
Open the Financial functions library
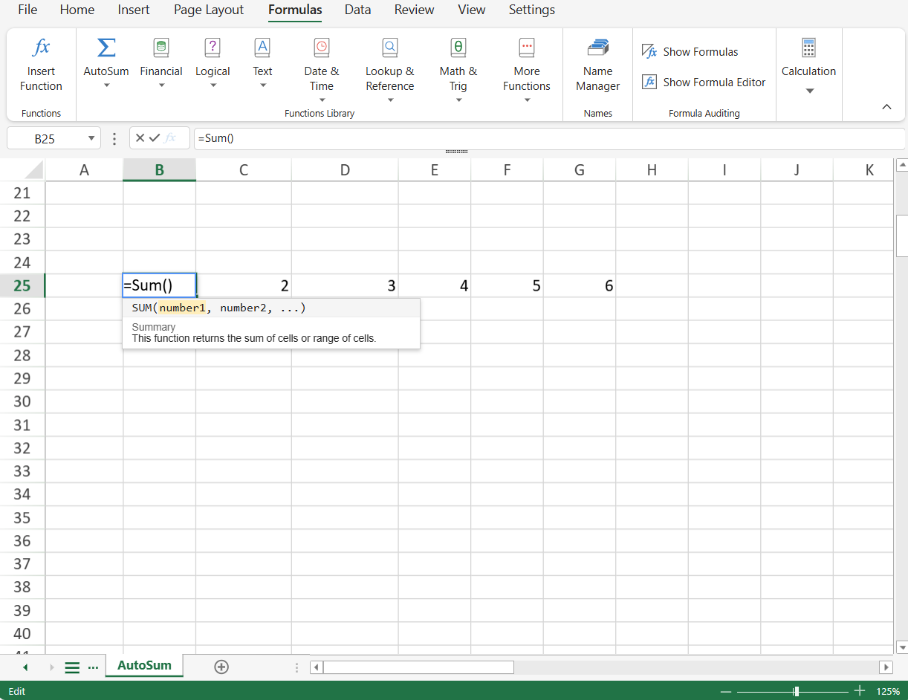point(161,66)
